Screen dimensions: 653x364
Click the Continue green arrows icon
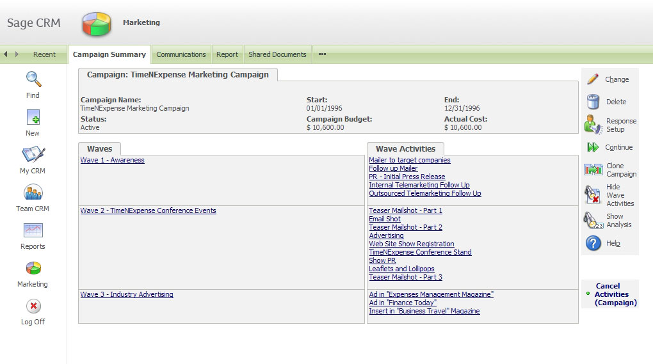[593, 147]
